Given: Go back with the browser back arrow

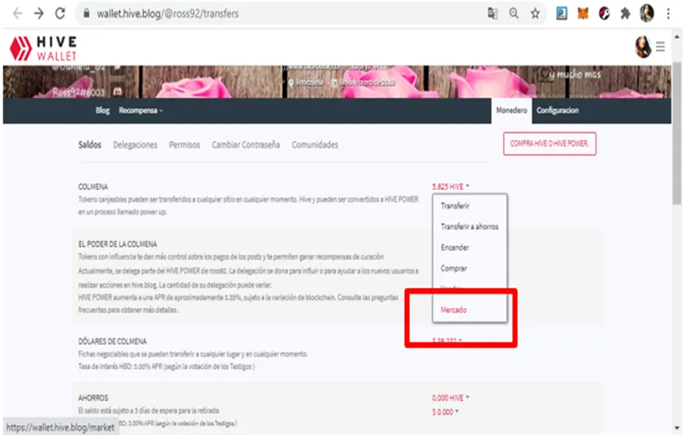Looking at the screenshot, I should point(18,13).
